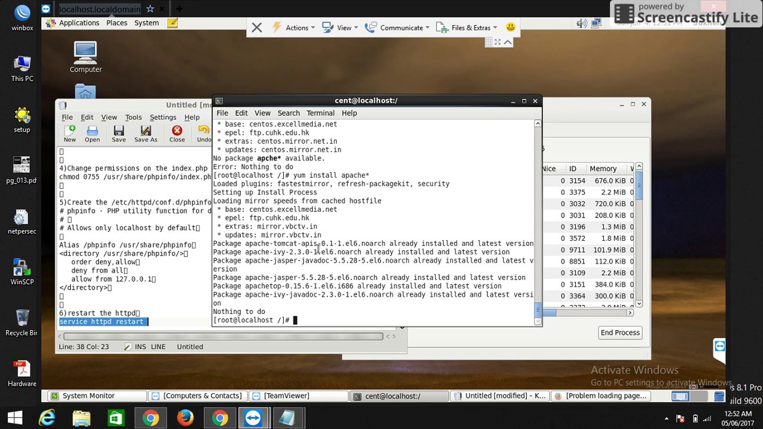Open the Communicate dropdown in TeamViewer
The image size is (763, 429).
click(397, 27)
